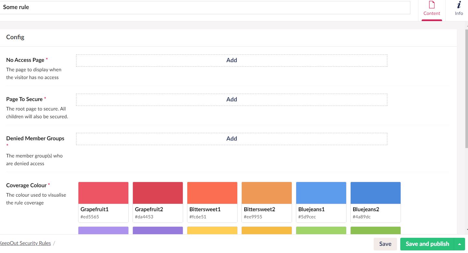Screen dimensions: 468x253
Task: Expand the Save and publish dropdown arrow
Action: [x=460, y=244]
